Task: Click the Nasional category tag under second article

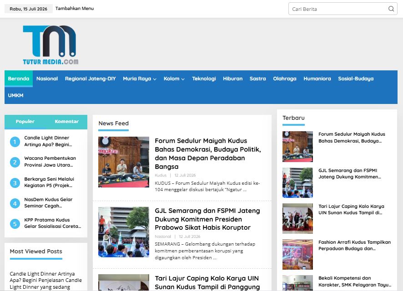Action: pyautogui.click(x=163, y=237)
